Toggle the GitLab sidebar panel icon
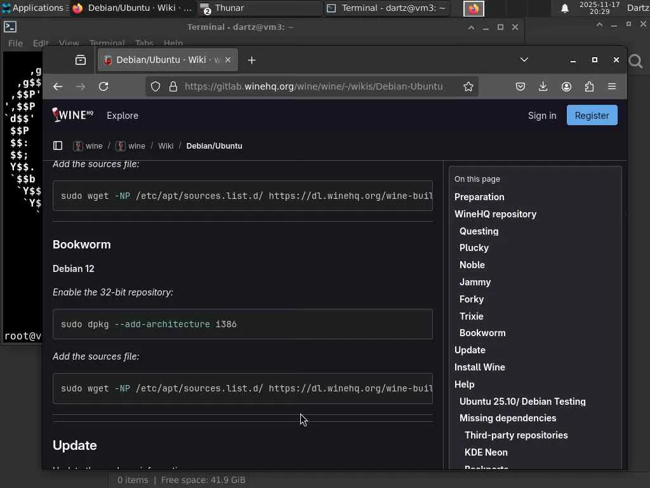This screenshot has width=650, height=488. pyautogui.click(x=58, y=146)
